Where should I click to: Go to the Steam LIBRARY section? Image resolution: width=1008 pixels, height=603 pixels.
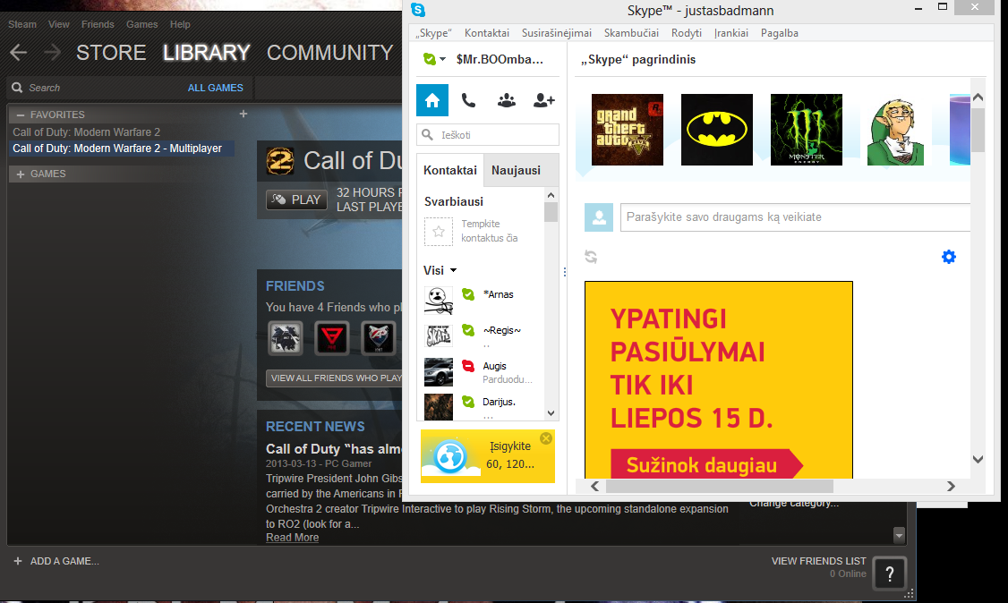pos(207,53)
